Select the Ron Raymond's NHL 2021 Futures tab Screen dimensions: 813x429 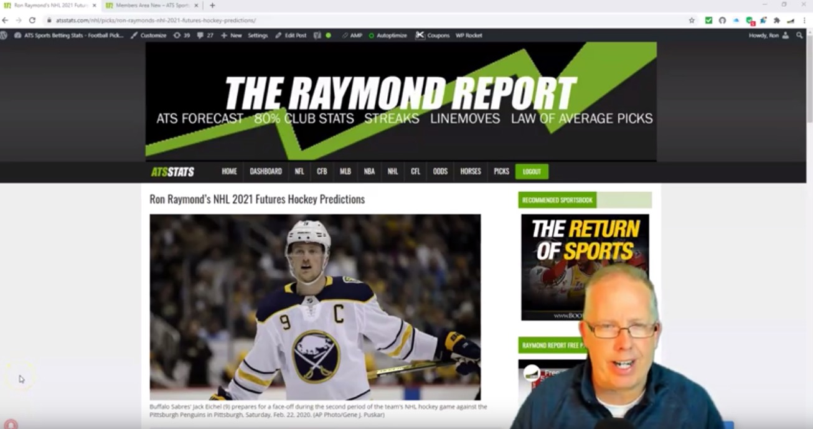pyautogui.click(x=50, y=6)
